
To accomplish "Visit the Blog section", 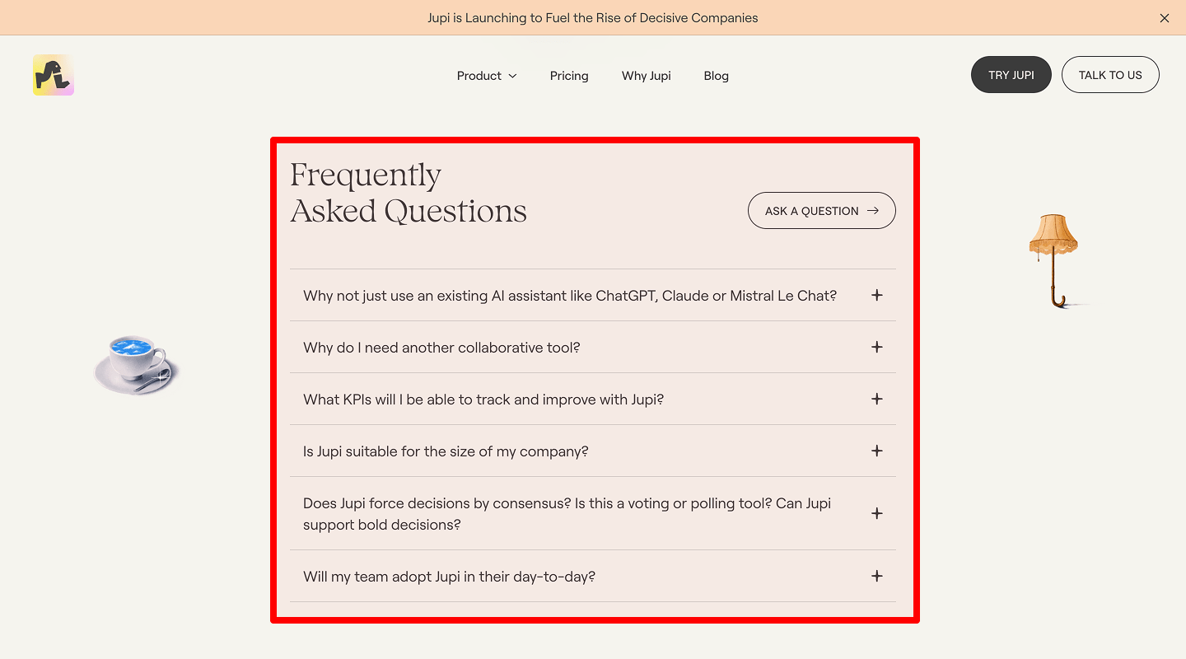I will 716,75.
